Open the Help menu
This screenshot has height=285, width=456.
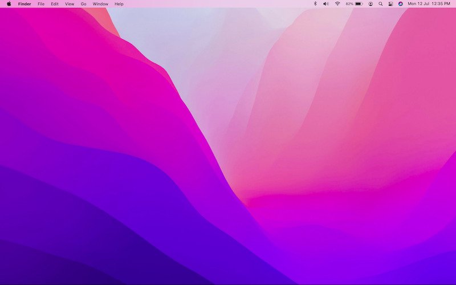119,3
